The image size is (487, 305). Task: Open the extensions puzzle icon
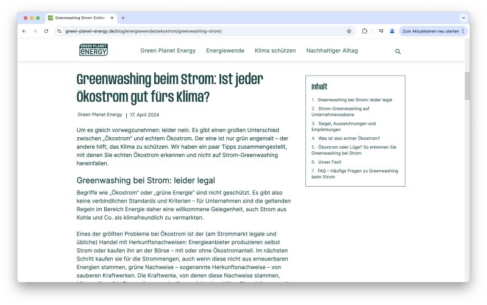point(364,31)
